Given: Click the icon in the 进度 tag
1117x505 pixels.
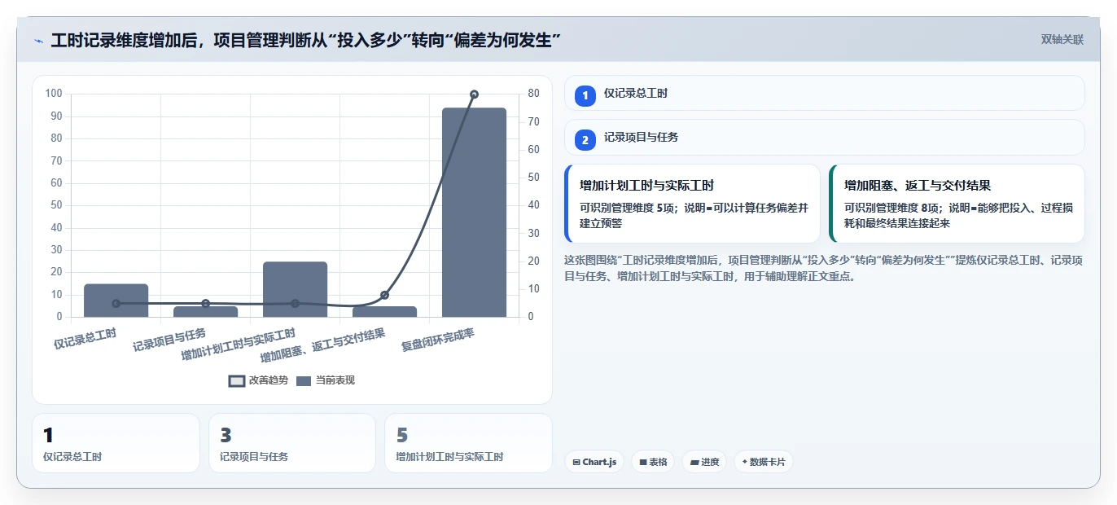Looking at the screenshot, I should tap(694, 462).
